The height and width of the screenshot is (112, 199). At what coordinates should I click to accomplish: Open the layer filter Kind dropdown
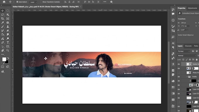184,51
